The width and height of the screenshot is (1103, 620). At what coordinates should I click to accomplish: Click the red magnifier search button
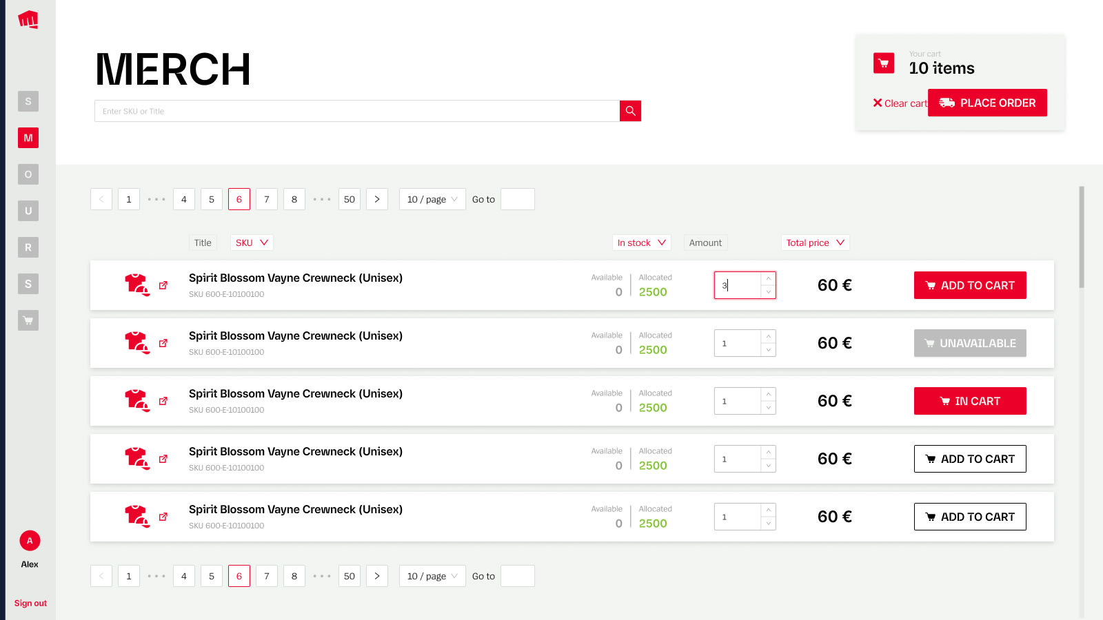(630, 111)
